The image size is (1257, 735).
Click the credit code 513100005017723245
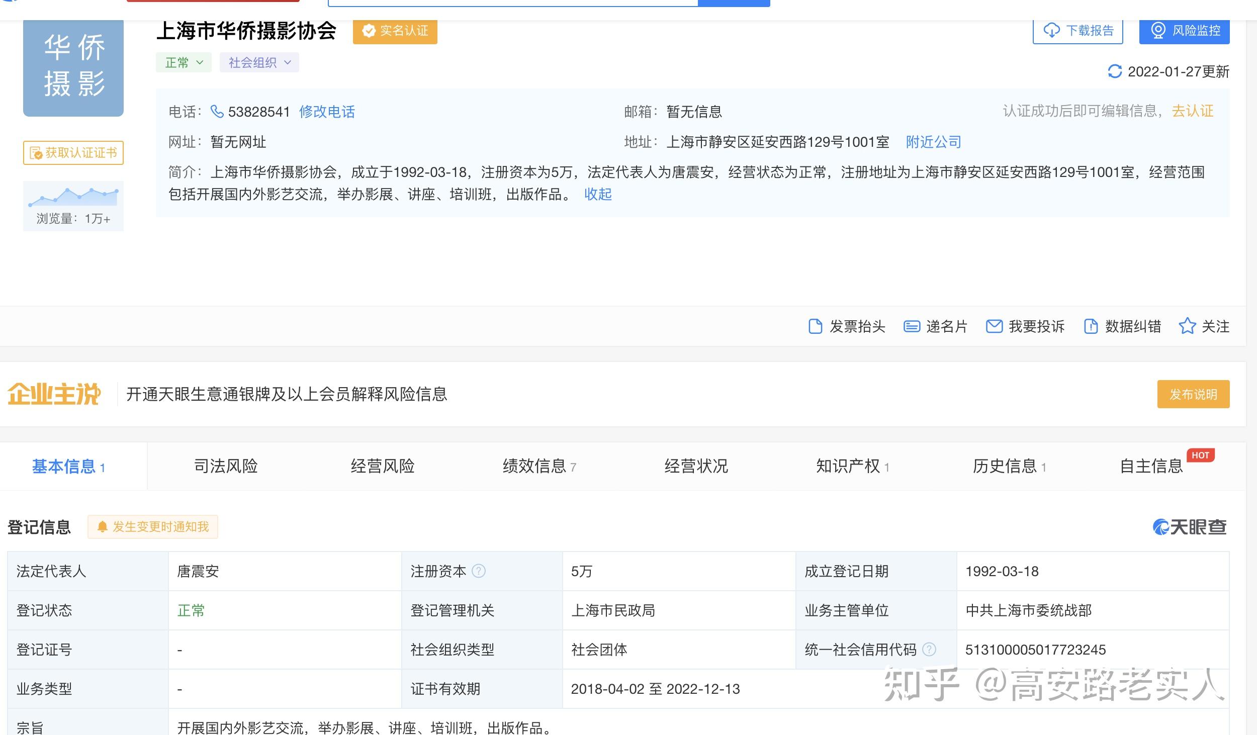pyautogui.click(x=1035, y=650)
